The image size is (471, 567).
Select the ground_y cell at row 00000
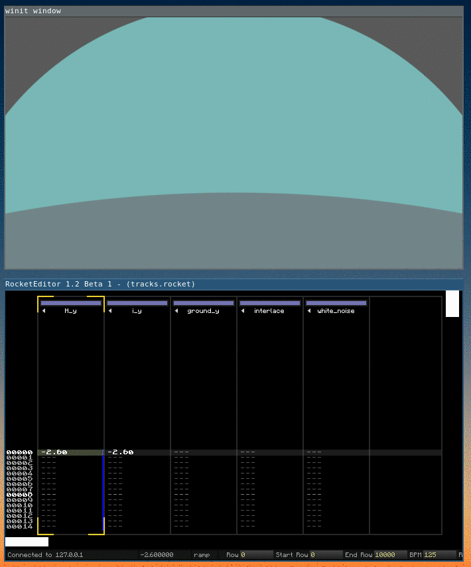point(203,452)
